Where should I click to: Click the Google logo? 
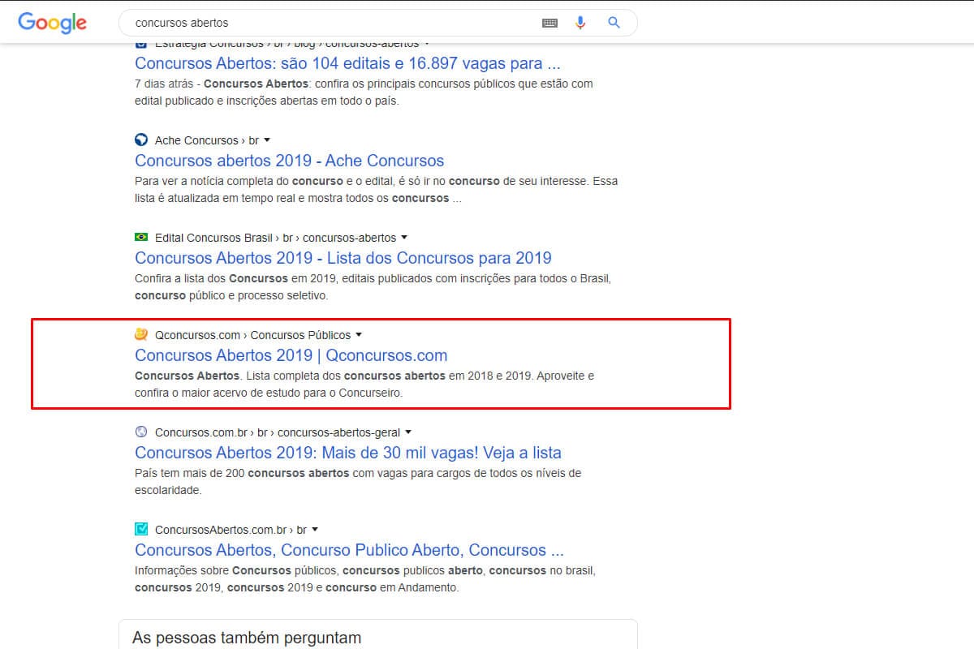coord(52,23)
